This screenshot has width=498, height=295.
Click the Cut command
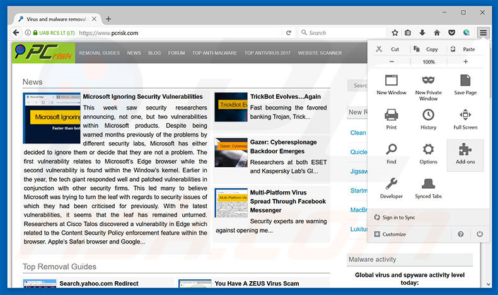[x=388, y=49]
